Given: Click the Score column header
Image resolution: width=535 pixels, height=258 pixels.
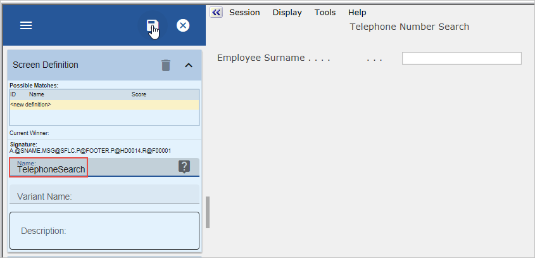Looking at the screenshot, I should [139, 94].
